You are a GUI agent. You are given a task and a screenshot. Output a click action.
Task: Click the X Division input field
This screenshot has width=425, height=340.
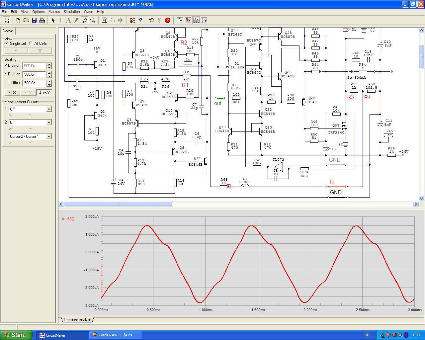[x=34, y=66]
